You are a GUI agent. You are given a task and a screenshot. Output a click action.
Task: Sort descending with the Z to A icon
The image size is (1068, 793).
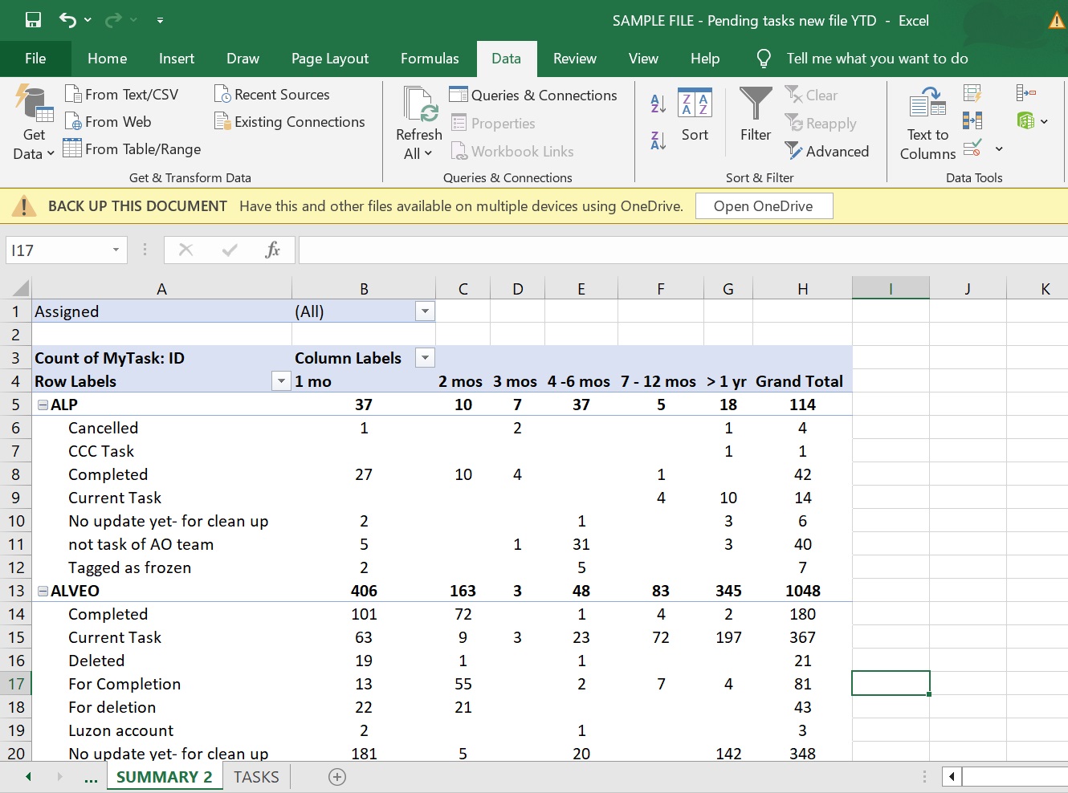(x=658, y=140)
